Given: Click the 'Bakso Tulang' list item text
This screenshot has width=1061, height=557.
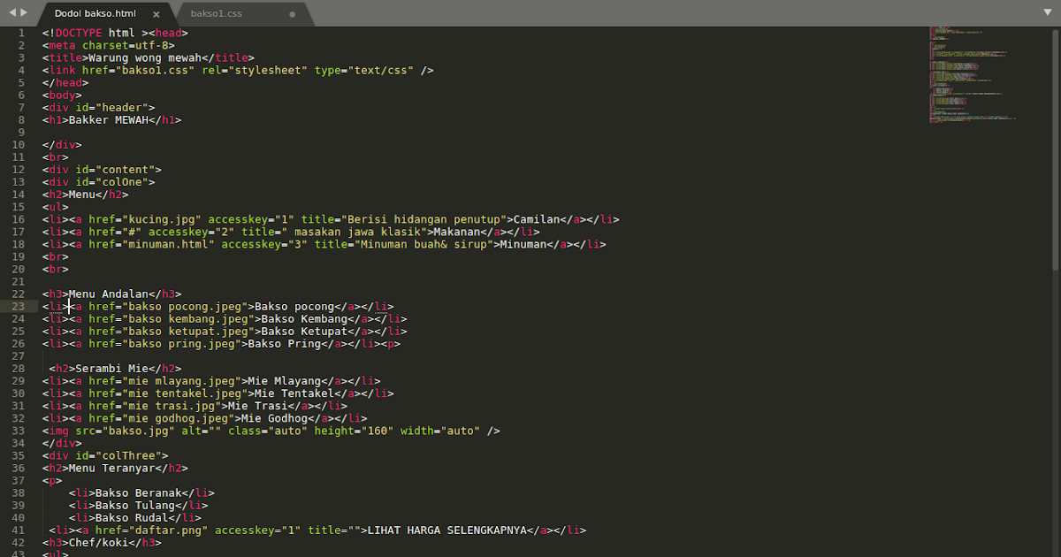Looking at the screenshot, I should click(134, 505).
